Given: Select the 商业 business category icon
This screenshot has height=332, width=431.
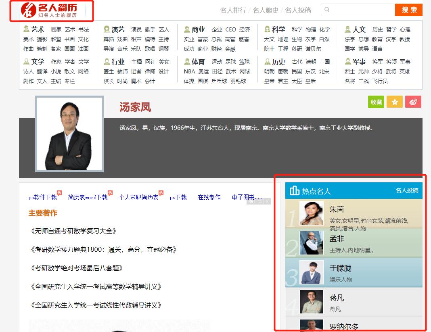Looking at the screenshot, I should tap(186, 29).
